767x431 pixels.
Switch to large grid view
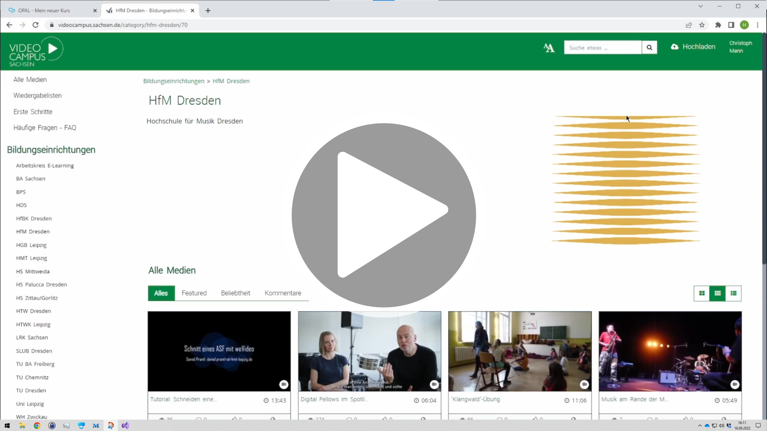point(701,293)
